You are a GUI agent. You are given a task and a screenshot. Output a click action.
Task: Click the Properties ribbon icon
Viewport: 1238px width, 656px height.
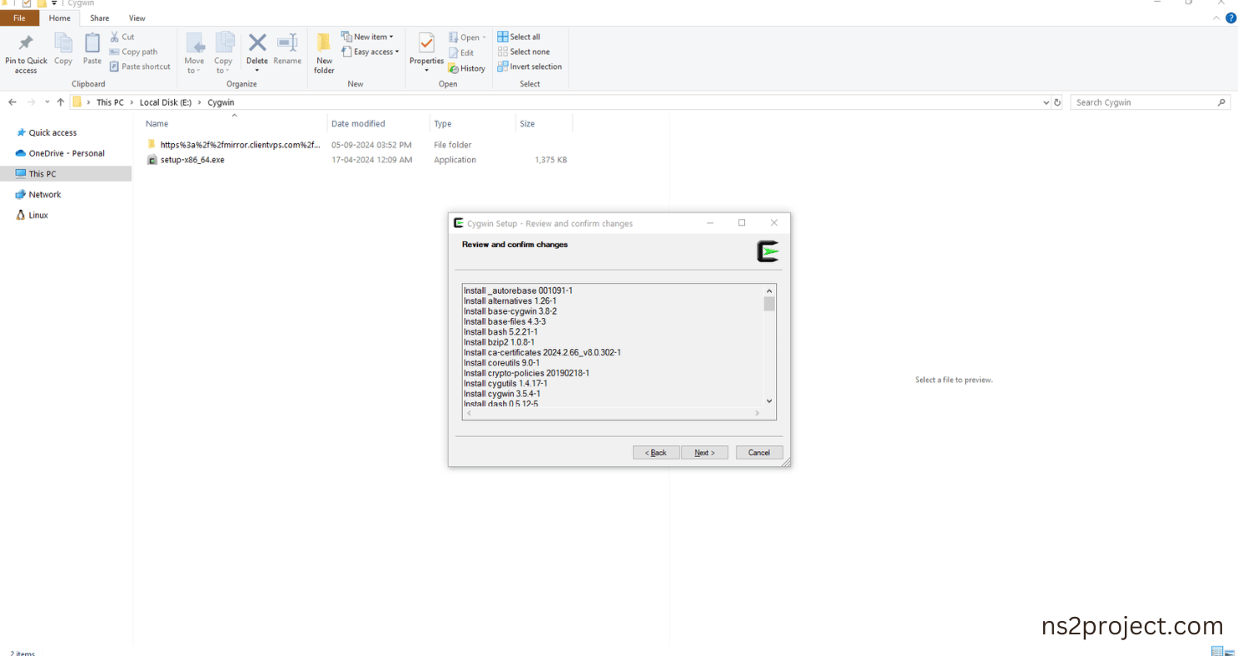pyautogui.click(x=426, y=52)
